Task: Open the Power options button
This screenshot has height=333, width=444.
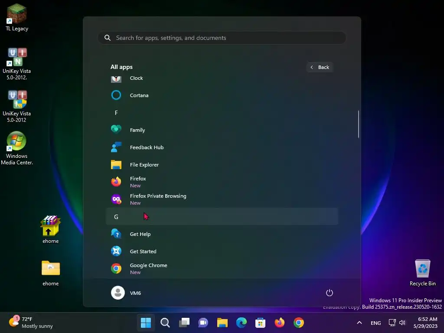Action: coord(330,293)
